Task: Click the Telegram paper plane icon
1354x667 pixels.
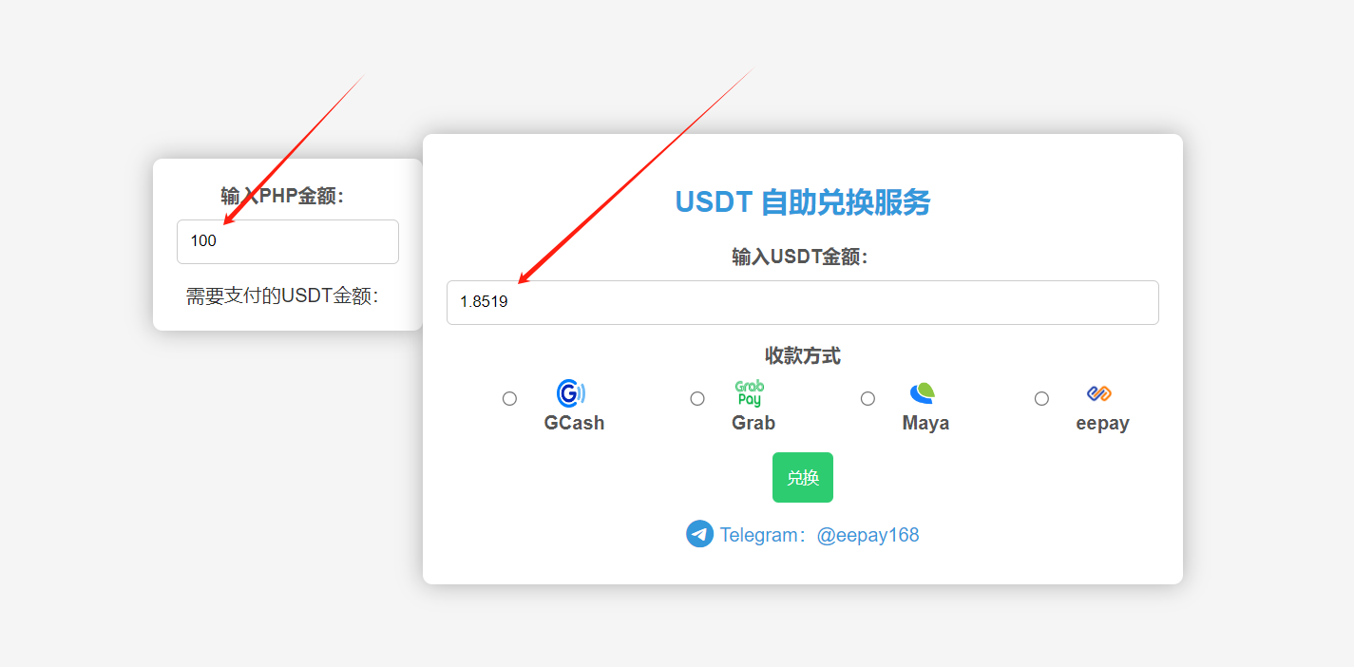Action: point(699,534)
